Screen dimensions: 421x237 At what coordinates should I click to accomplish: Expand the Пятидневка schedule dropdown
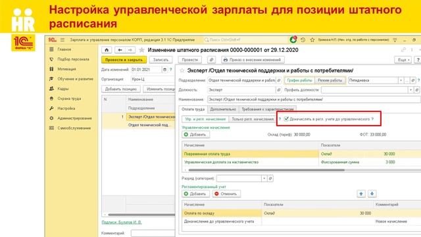click(x=401, y=80)
